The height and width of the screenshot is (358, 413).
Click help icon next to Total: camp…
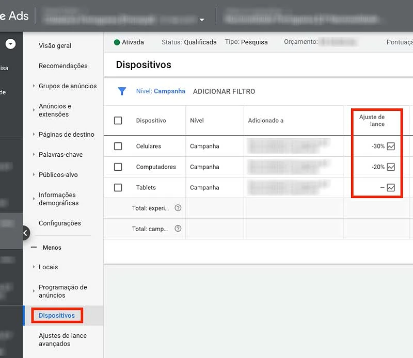178,229
